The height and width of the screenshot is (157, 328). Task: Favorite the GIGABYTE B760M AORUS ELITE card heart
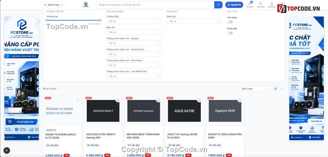pyautogui.click(x=77, y=100)
